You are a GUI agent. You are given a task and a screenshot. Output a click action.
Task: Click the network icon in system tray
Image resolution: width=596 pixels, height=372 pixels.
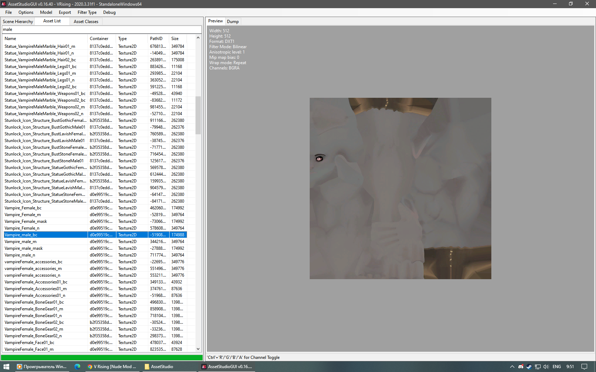pyautogui.click(x=538, y=367)
